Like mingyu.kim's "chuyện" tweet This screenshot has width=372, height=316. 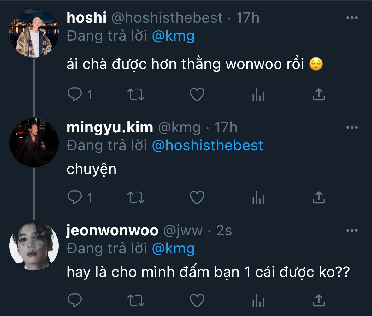pos(197,198)
